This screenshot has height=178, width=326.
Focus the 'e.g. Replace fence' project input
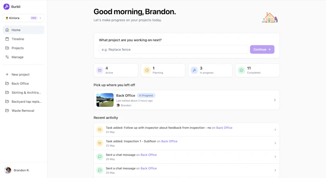tap(174, 49)
